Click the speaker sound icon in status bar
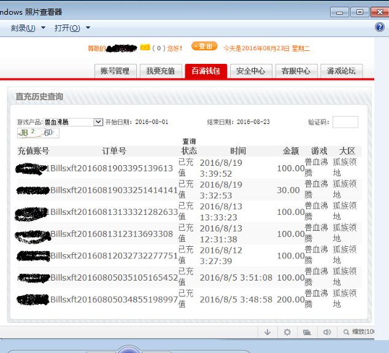The image size is (389, 353). point(327,332)
